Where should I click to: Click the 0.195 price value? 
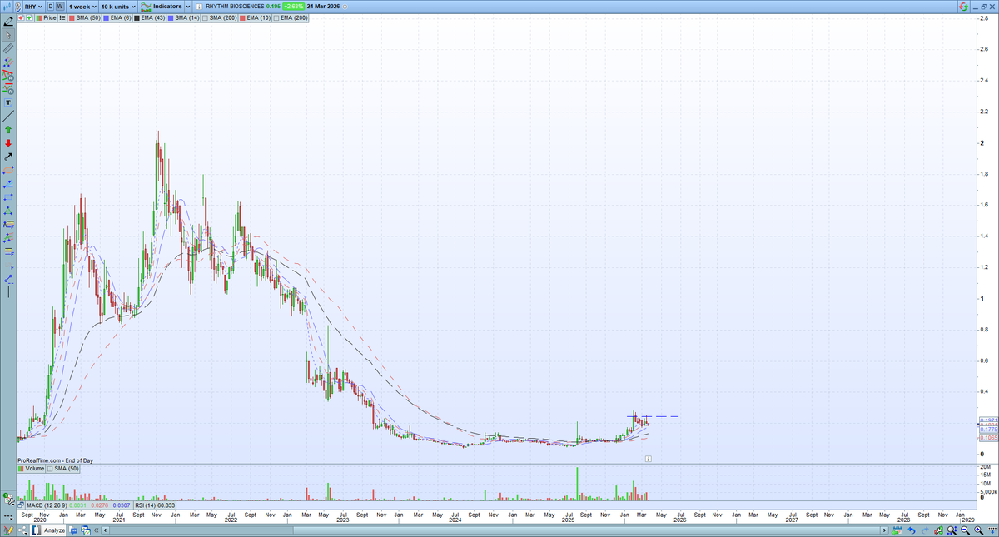(273, 7)
